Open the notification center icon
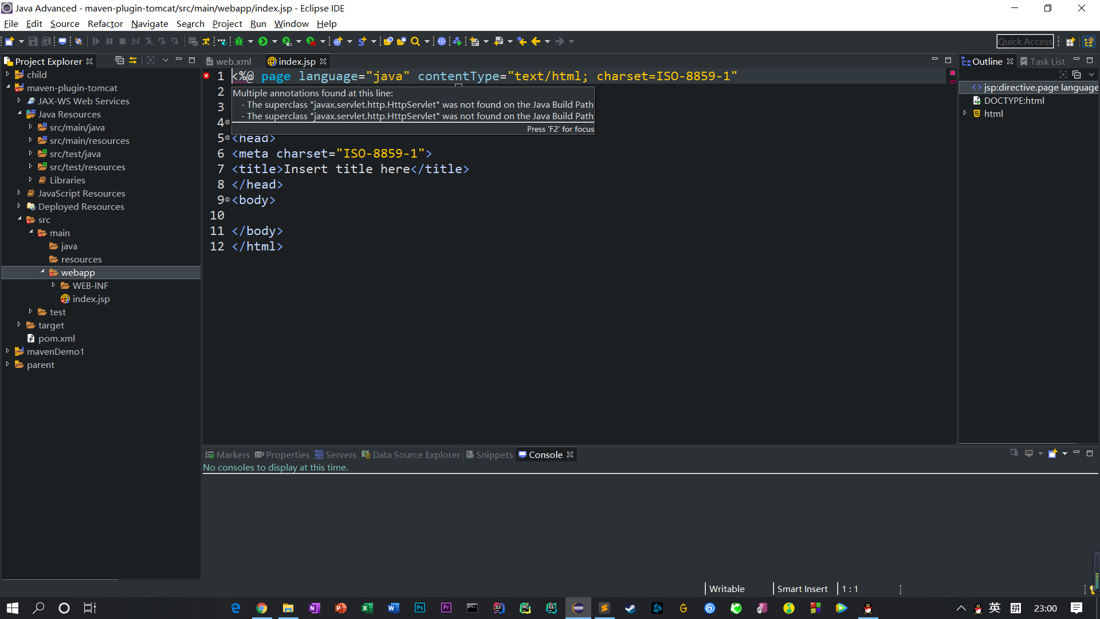Image resolution: width=1100 pixels, height=619 pixels. [1077, 608]
